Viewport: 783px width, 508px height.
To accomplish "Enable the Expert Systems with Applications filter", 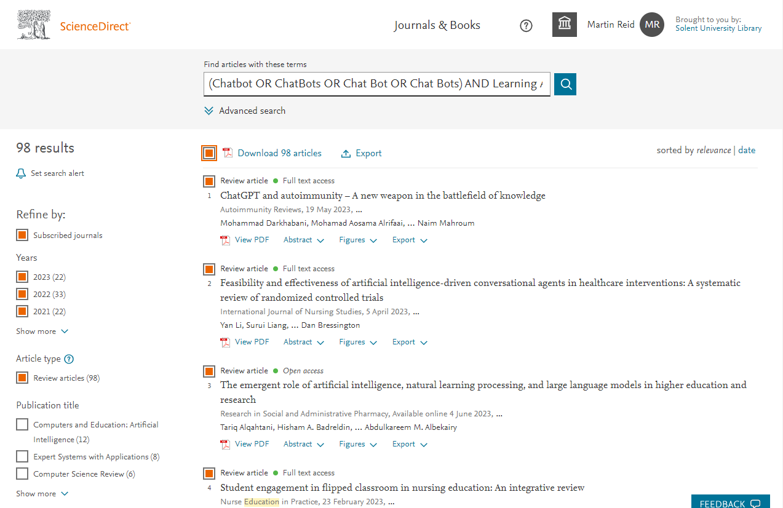I will (x=22, y=456).
